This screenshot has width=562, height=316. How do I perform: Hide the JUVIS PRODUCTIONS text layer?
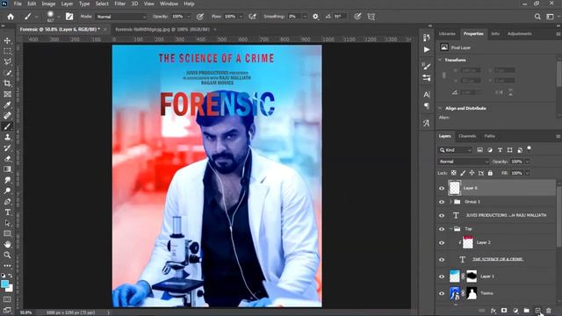click(x=442, y=215)
